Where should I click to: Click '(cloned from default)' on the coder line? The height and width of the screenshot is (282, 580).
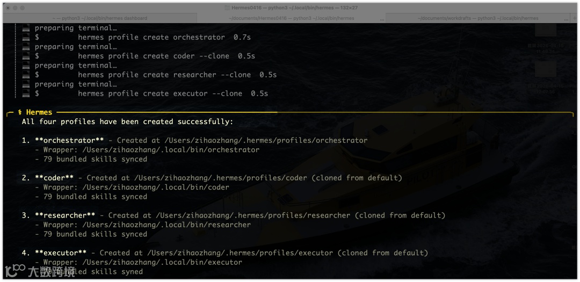(357, 178)
